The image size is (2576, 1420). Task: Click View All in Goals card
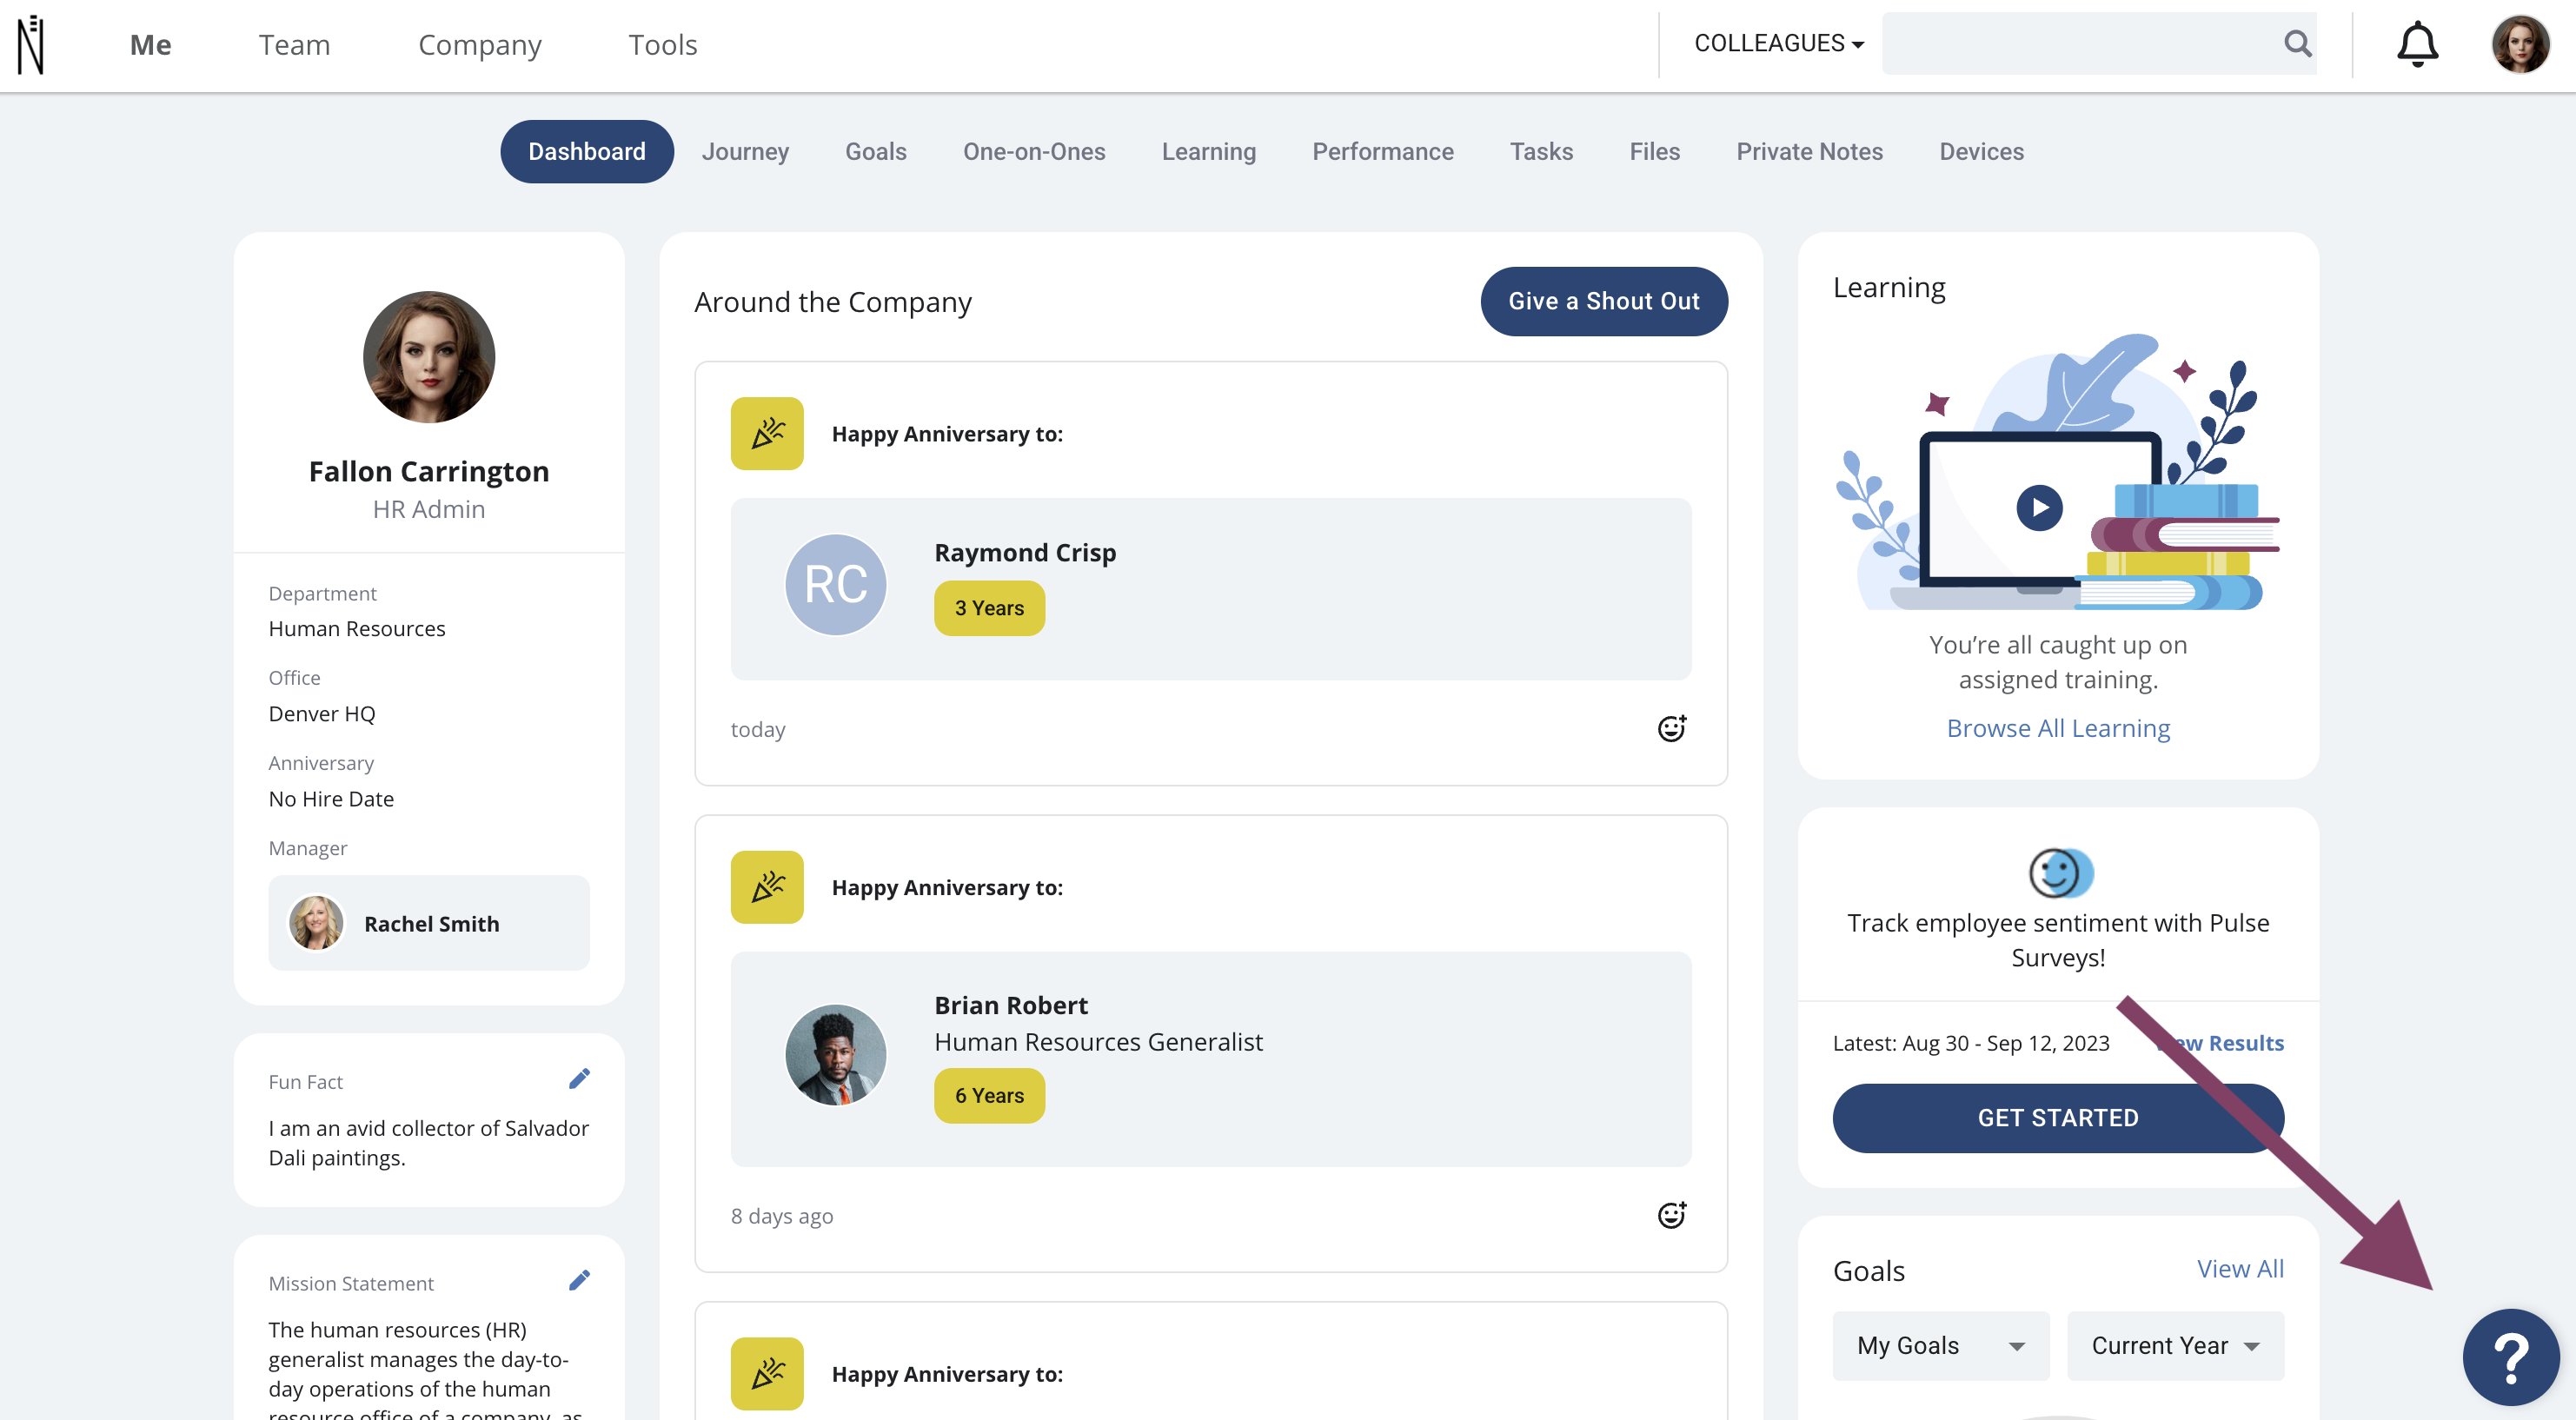click(2240, 1268)
